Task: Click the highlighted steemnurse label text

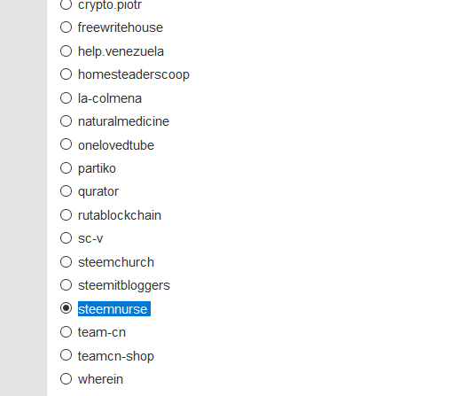Action: [x=113, y=309]
